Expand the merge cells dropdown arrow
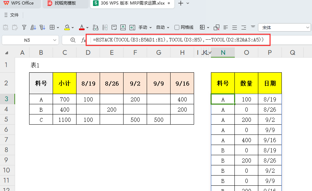The width and height of the screenshot is (312, 191). click(x=208, y=27)
